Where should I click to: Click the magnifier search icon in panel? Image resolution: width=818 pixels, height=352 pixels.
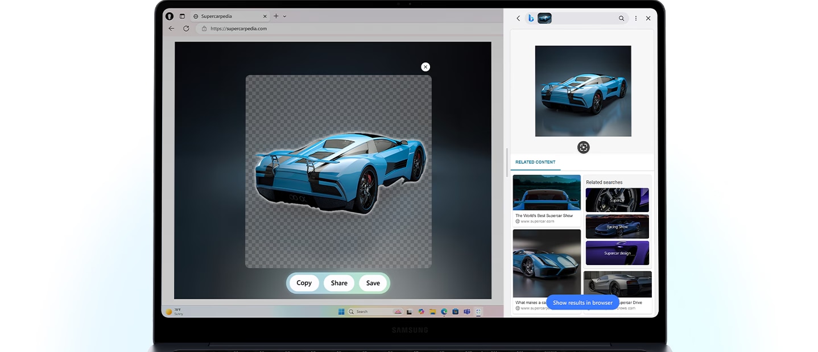(x=621, y=19)
